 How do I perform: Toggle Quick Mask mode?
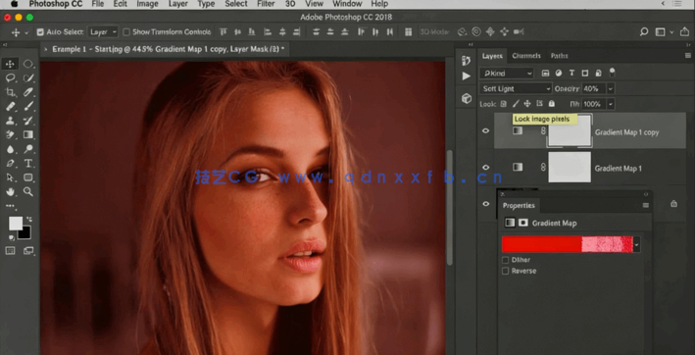pos(10,251)
